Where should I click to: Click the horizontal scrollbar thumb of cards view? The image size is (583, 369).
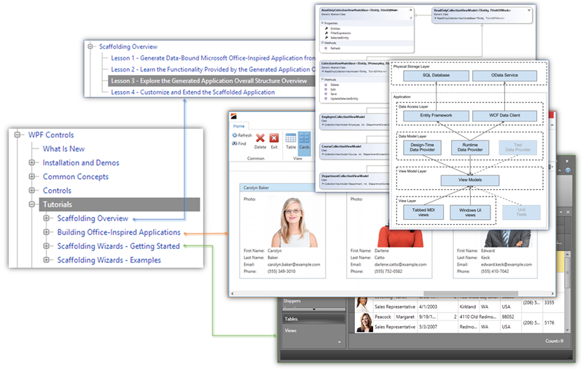(470, 293)
